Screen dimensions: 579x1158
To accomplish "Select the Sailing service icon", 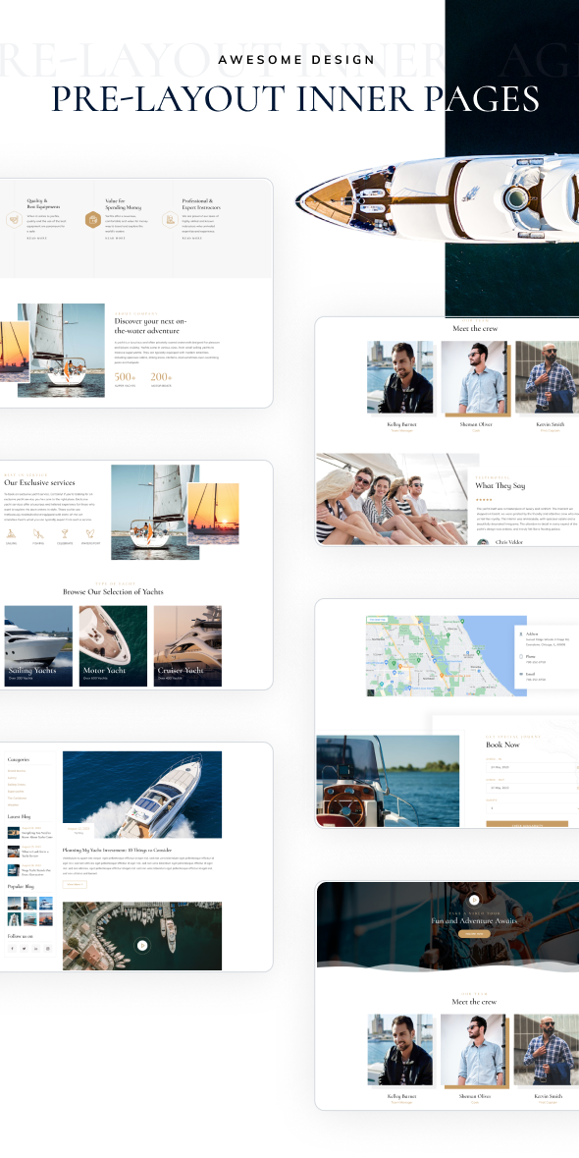I will 11,533.
